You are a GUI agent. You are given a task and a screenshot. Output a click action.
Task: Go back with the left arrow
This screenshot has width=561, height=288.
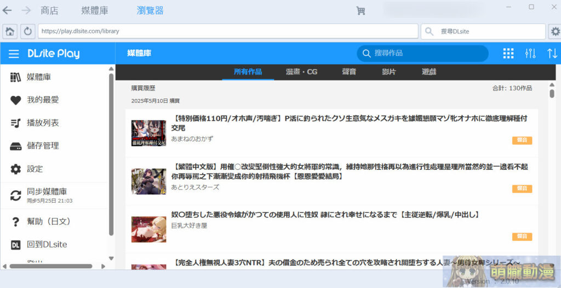pos(7,10)
